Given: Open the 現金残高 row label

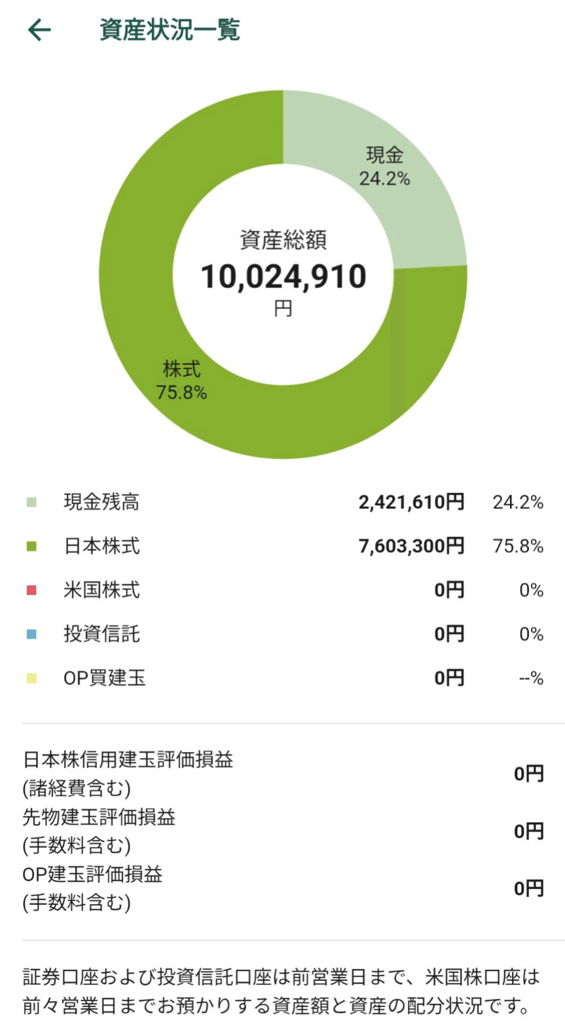Looking at the screenshot, I should click(x=101, y=503).
